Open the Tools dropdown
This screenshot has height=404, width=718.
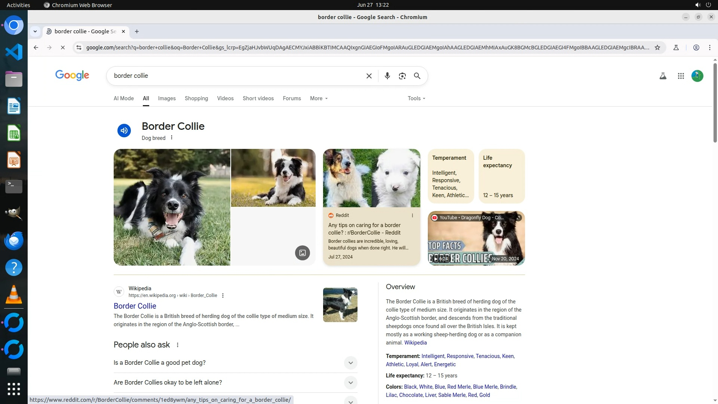[416, 98]
